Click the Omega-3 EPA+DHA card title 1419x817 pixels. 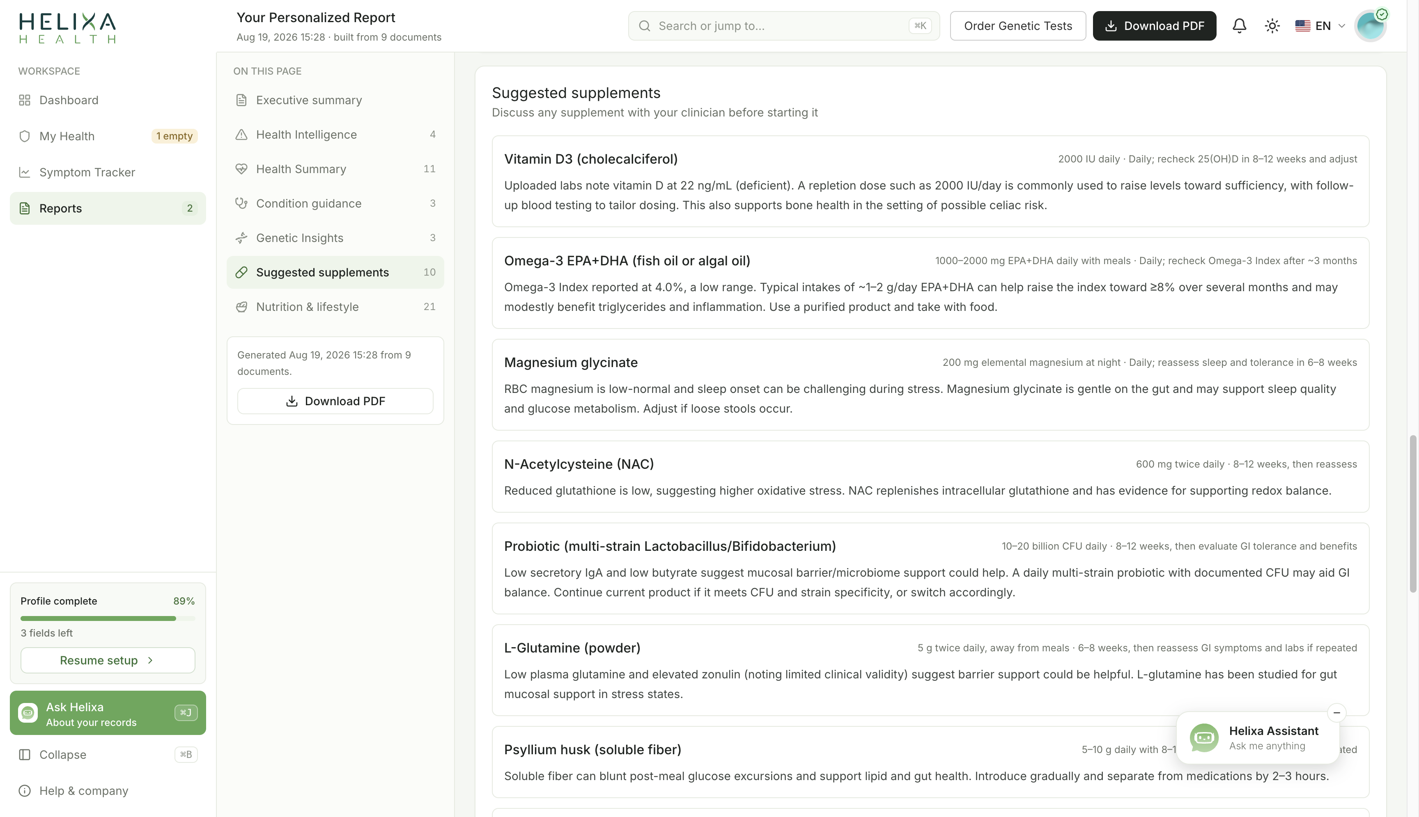627,261
